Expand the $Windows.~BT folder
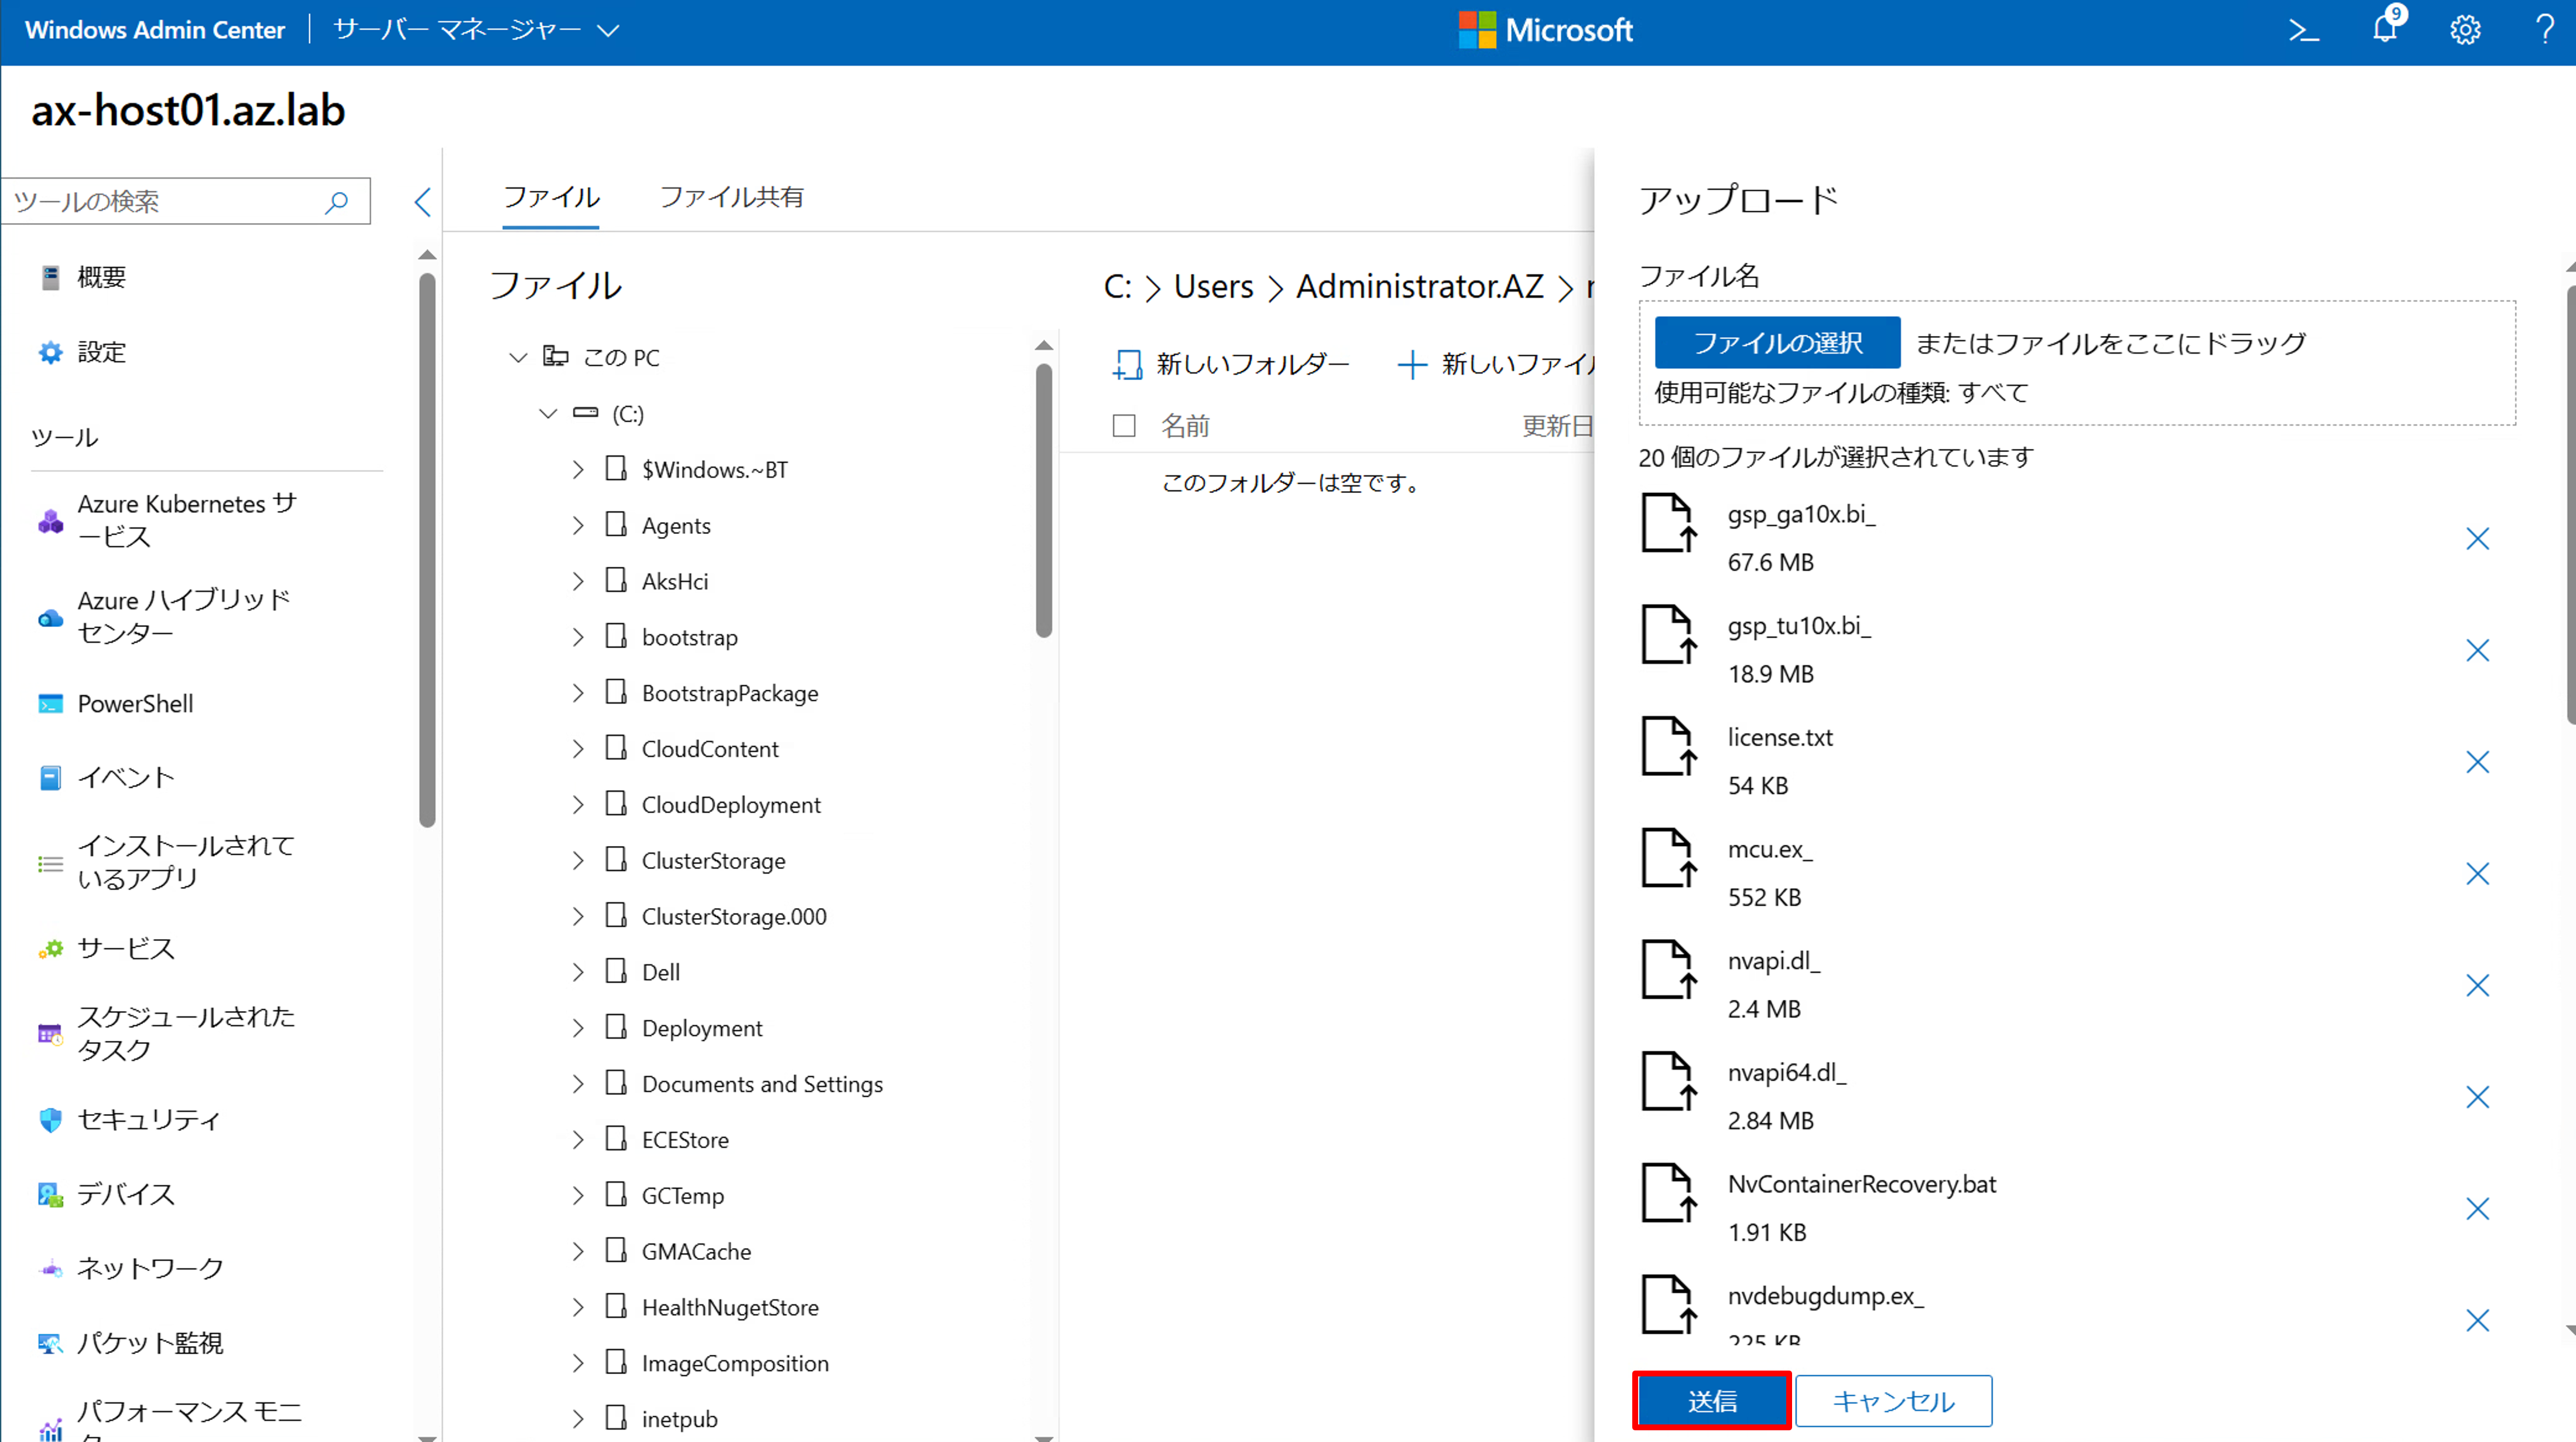This screenshot has width=2576, height=1442. point(578,469)
